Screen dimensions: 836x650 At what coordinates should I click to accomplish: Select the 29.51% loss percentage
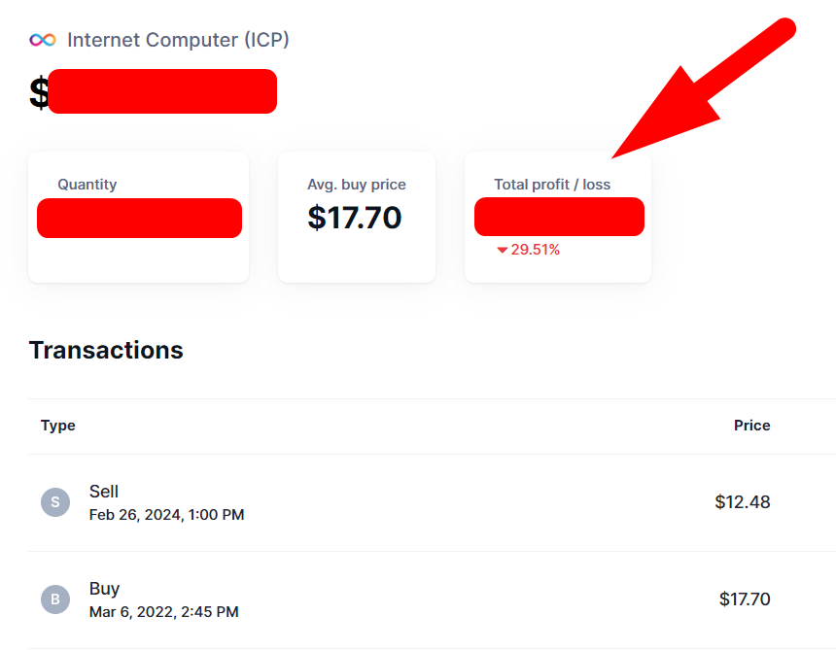tap(536, 250)
